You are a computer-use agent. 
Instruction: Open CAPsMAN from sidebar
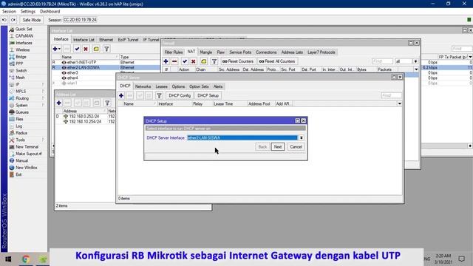pos(24,36)
